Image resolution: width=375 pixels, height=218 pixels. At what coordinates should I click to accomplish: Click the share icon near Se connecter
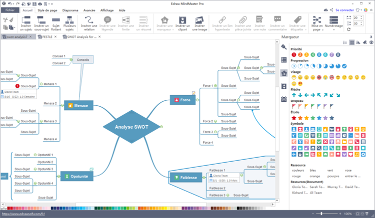[x=331, y=10]
